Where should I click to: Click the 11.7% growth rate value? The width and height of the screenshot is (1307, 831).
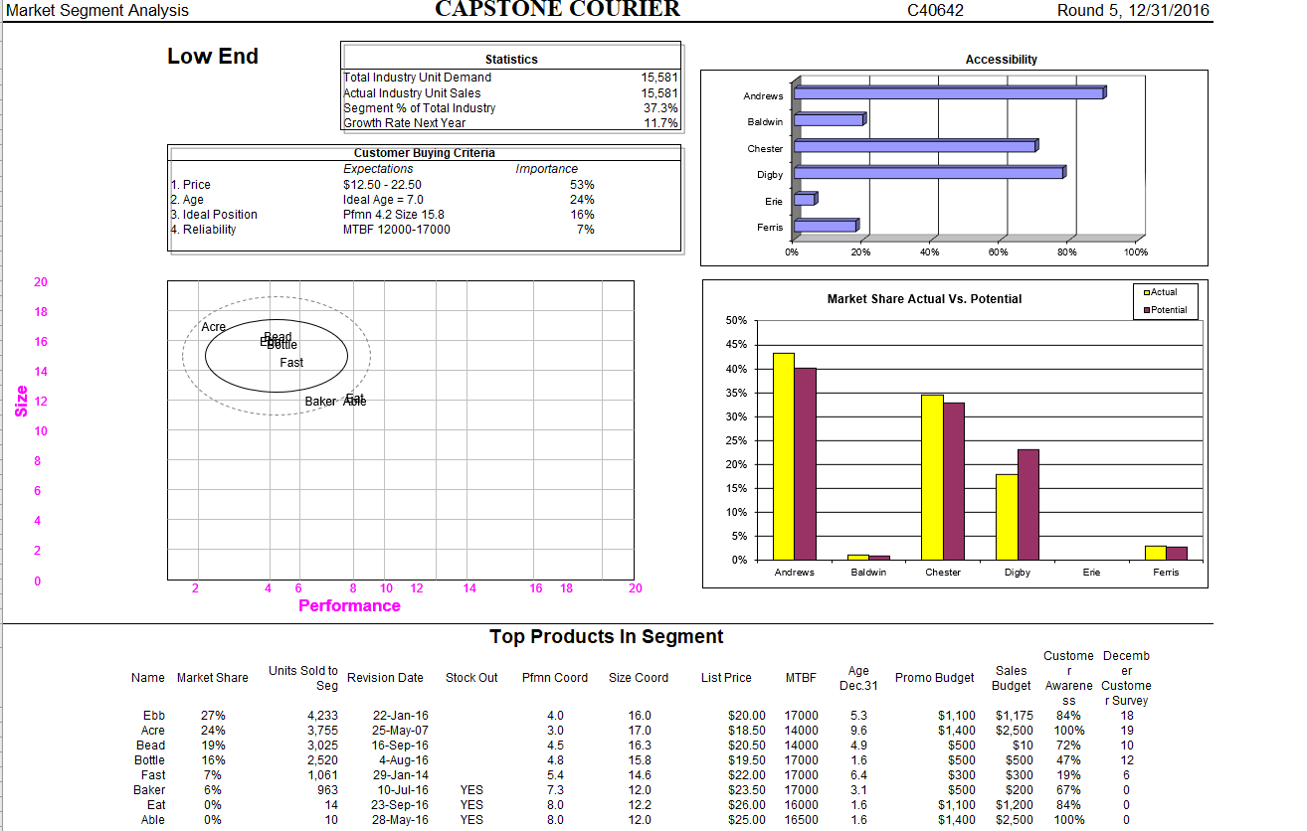pos(661,123)
